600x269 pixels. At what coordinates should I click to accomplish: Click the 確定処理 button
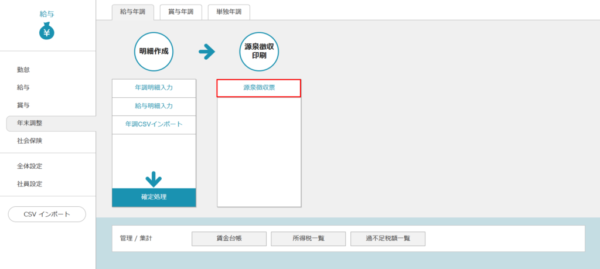(154, 198)
